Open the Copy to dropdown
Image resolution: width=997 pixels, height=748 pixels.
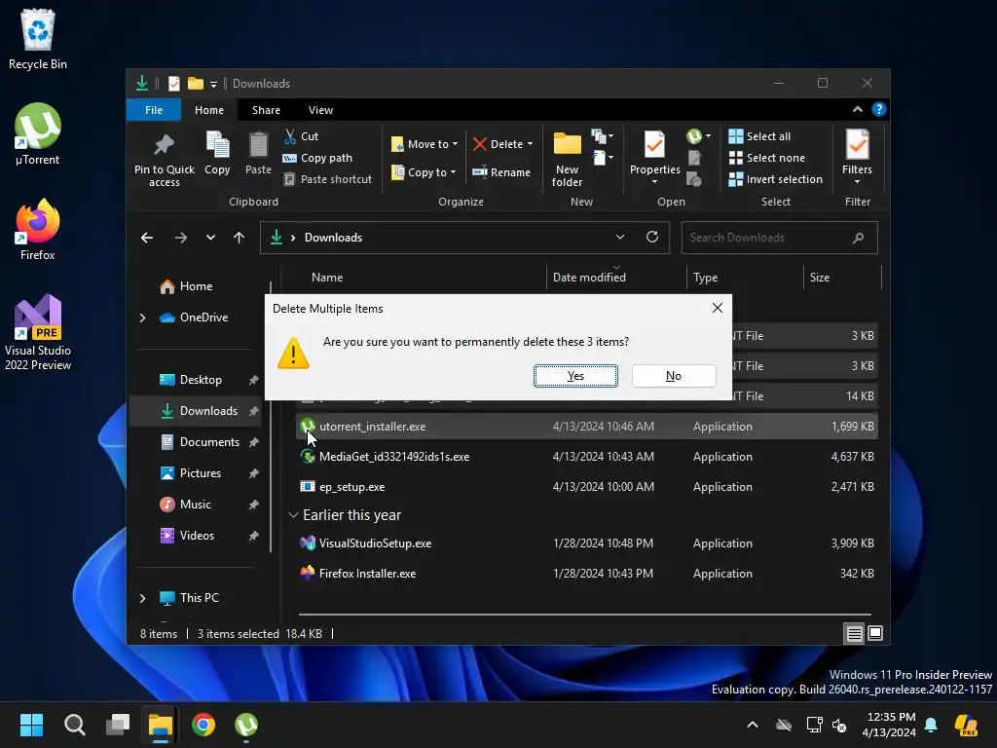tap(424, 172)
